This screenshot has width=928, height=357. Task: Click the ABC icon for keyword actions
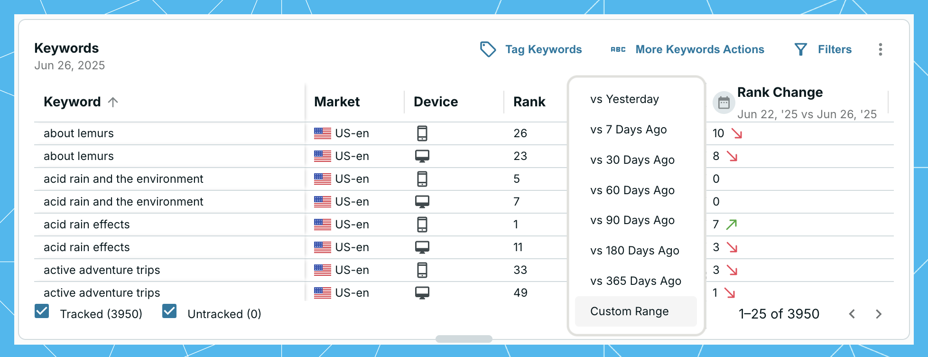(618, 49)
